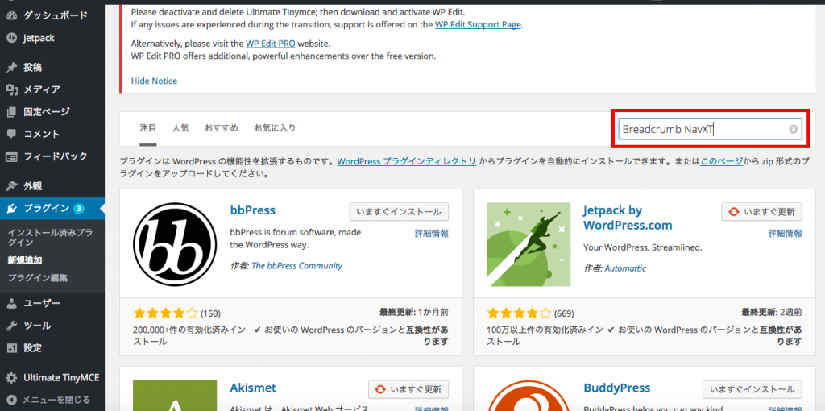Open ダッシュボード menu item
The image size is (825, 411).
point(55,15)
